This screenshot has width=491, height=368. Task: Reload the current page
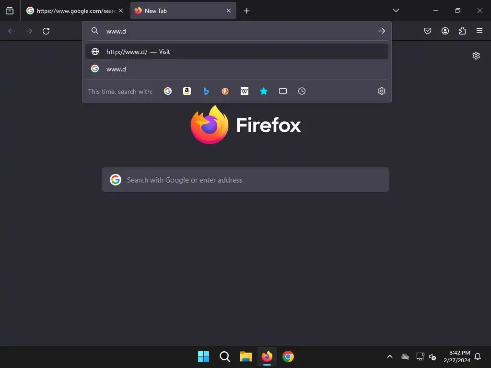pyautogui.click(x=46, y=31)
